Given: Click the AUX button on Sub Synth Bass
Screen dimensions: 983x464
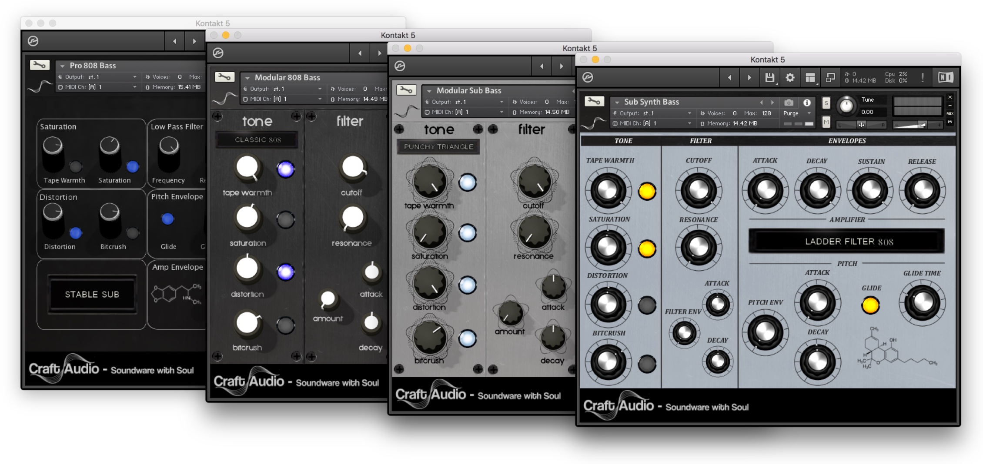Looking at the screenshot, I should pos(950,113).
